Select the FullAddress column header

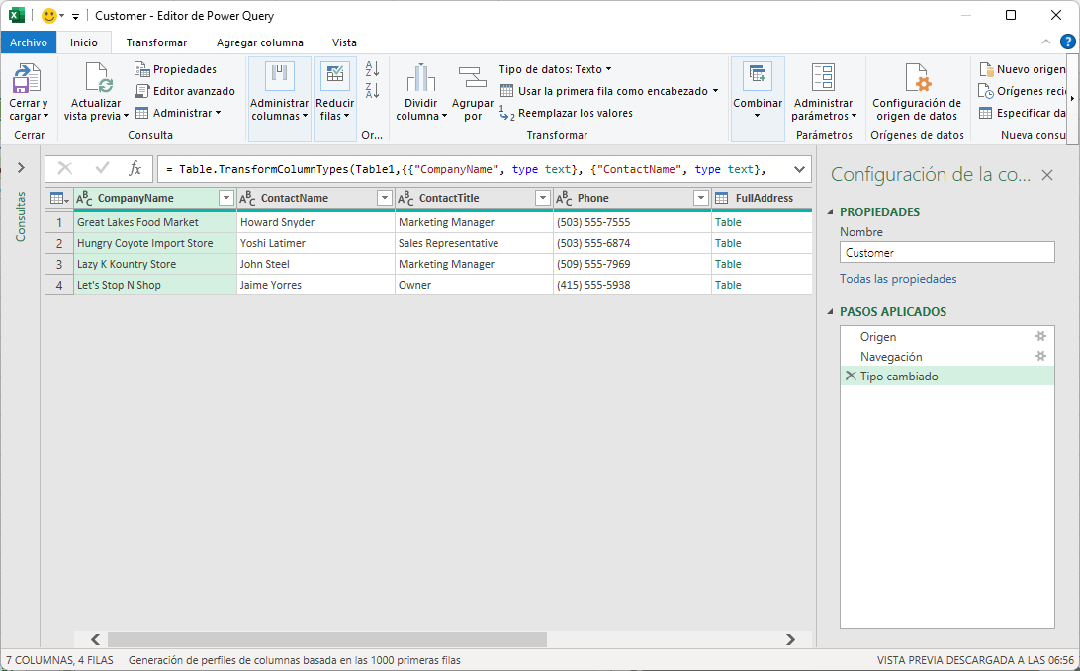[x=764, y=199]
